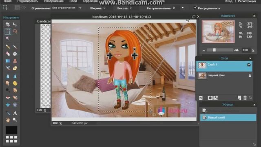Select the Color Picker eyedropper tool
Screen dimensions: 261x147
(8, 113)
